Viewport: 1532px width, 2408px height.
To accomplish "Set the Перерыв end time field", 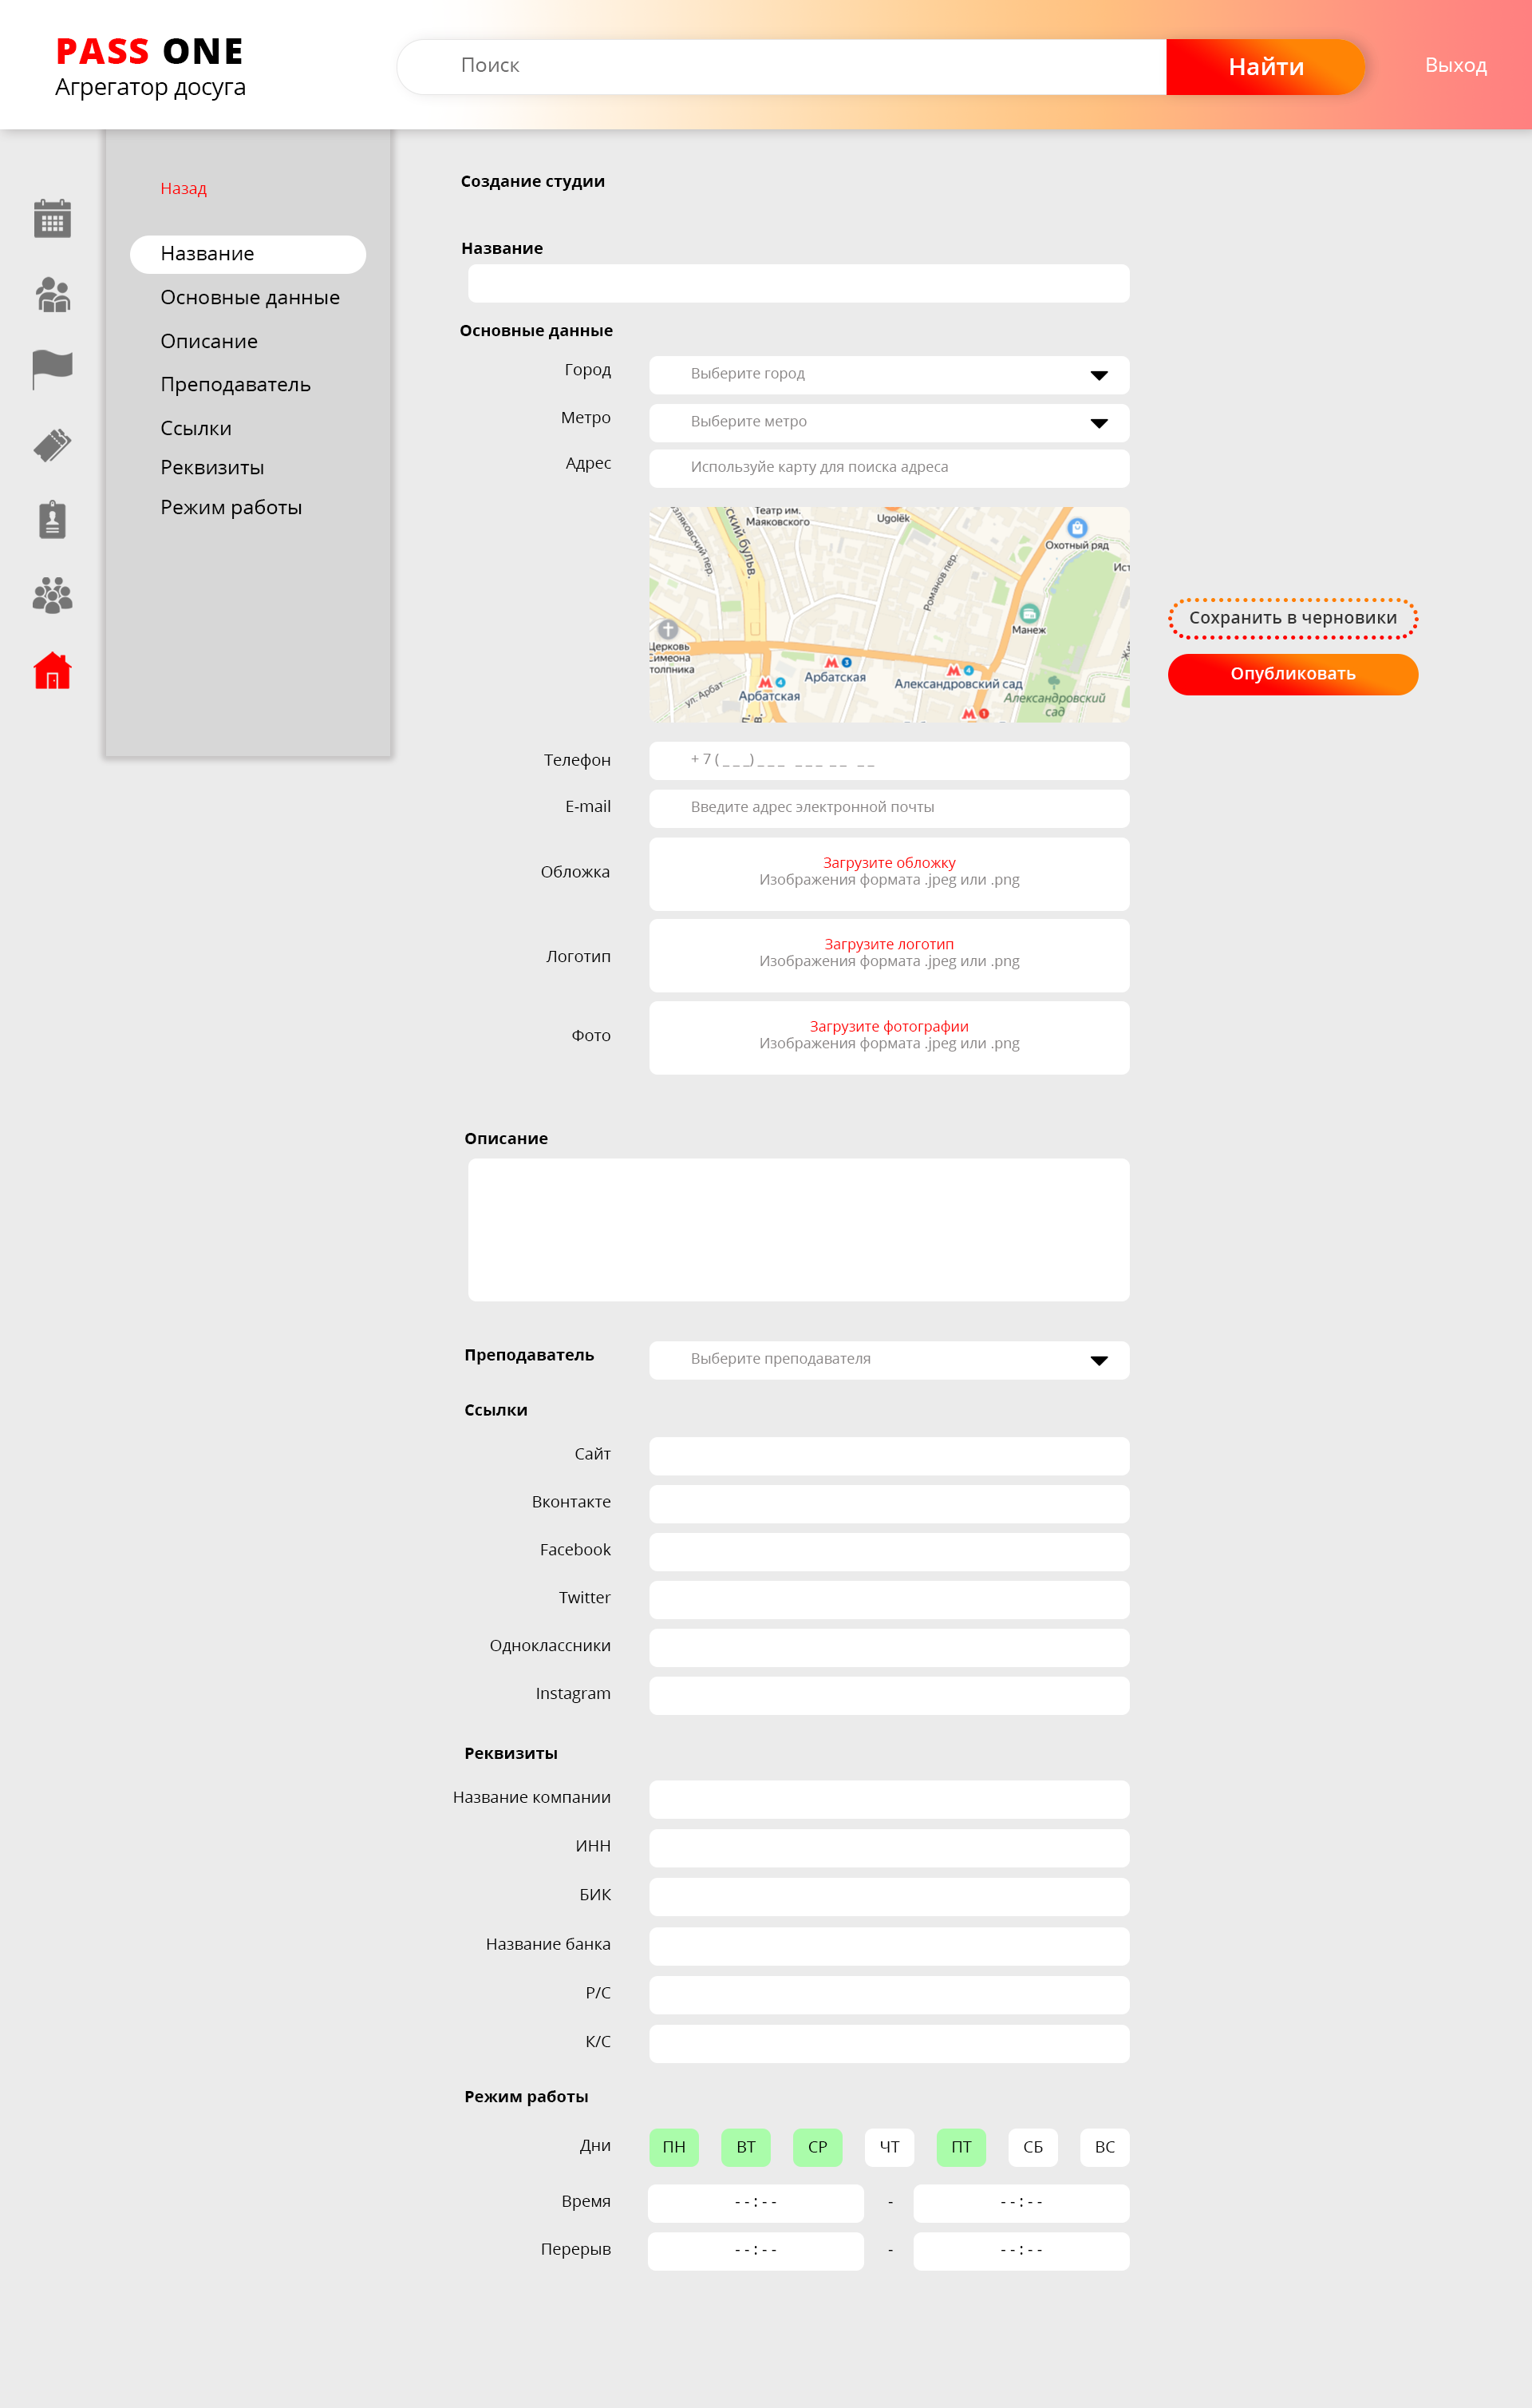I will tap(1021, 2251).
